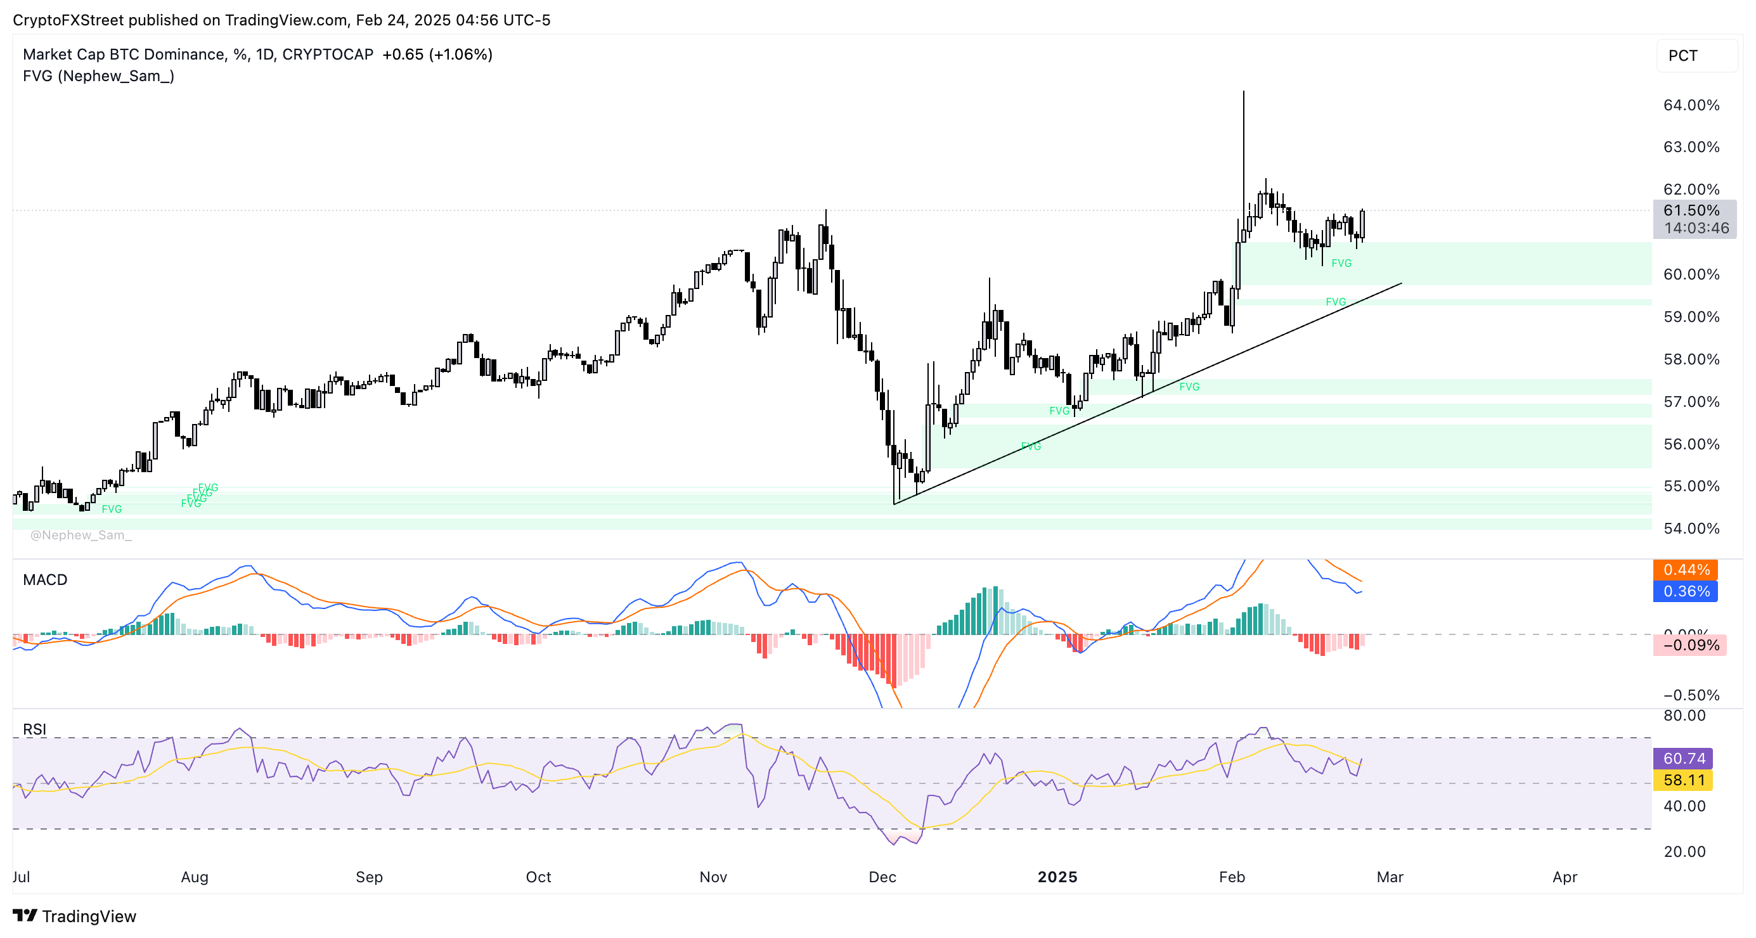Click the 2025 label on time axis

[1057, 877]
